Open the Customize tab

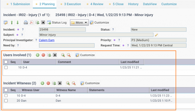click(x=169, y=4)
